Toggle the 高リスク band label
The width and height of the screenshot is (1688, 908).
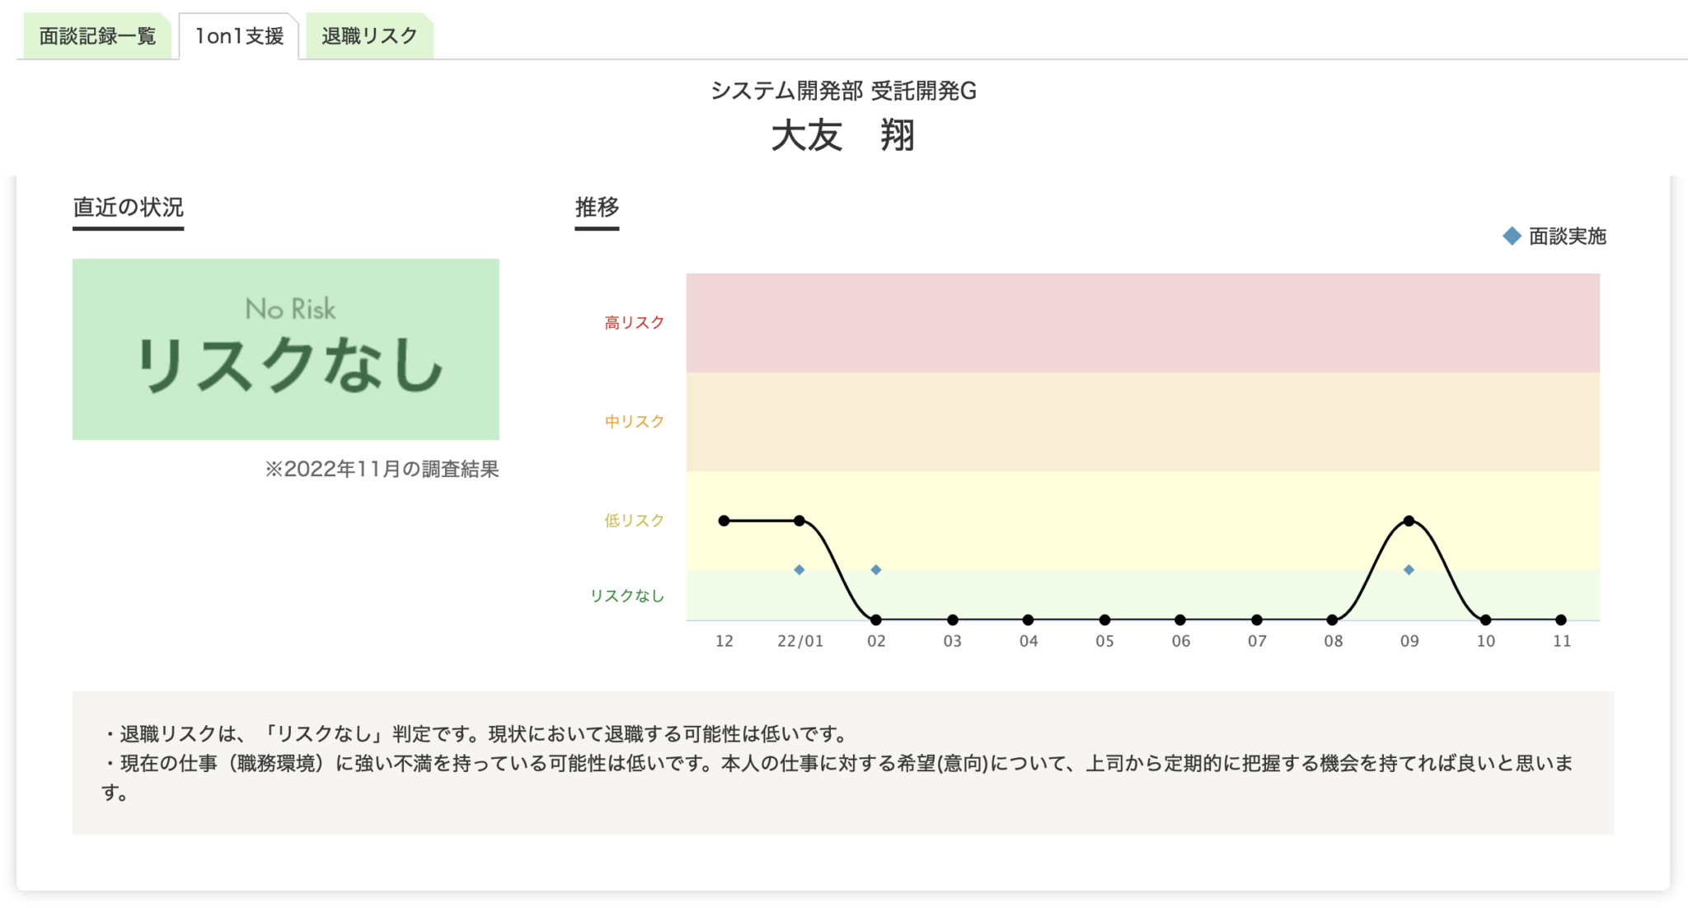634,323
